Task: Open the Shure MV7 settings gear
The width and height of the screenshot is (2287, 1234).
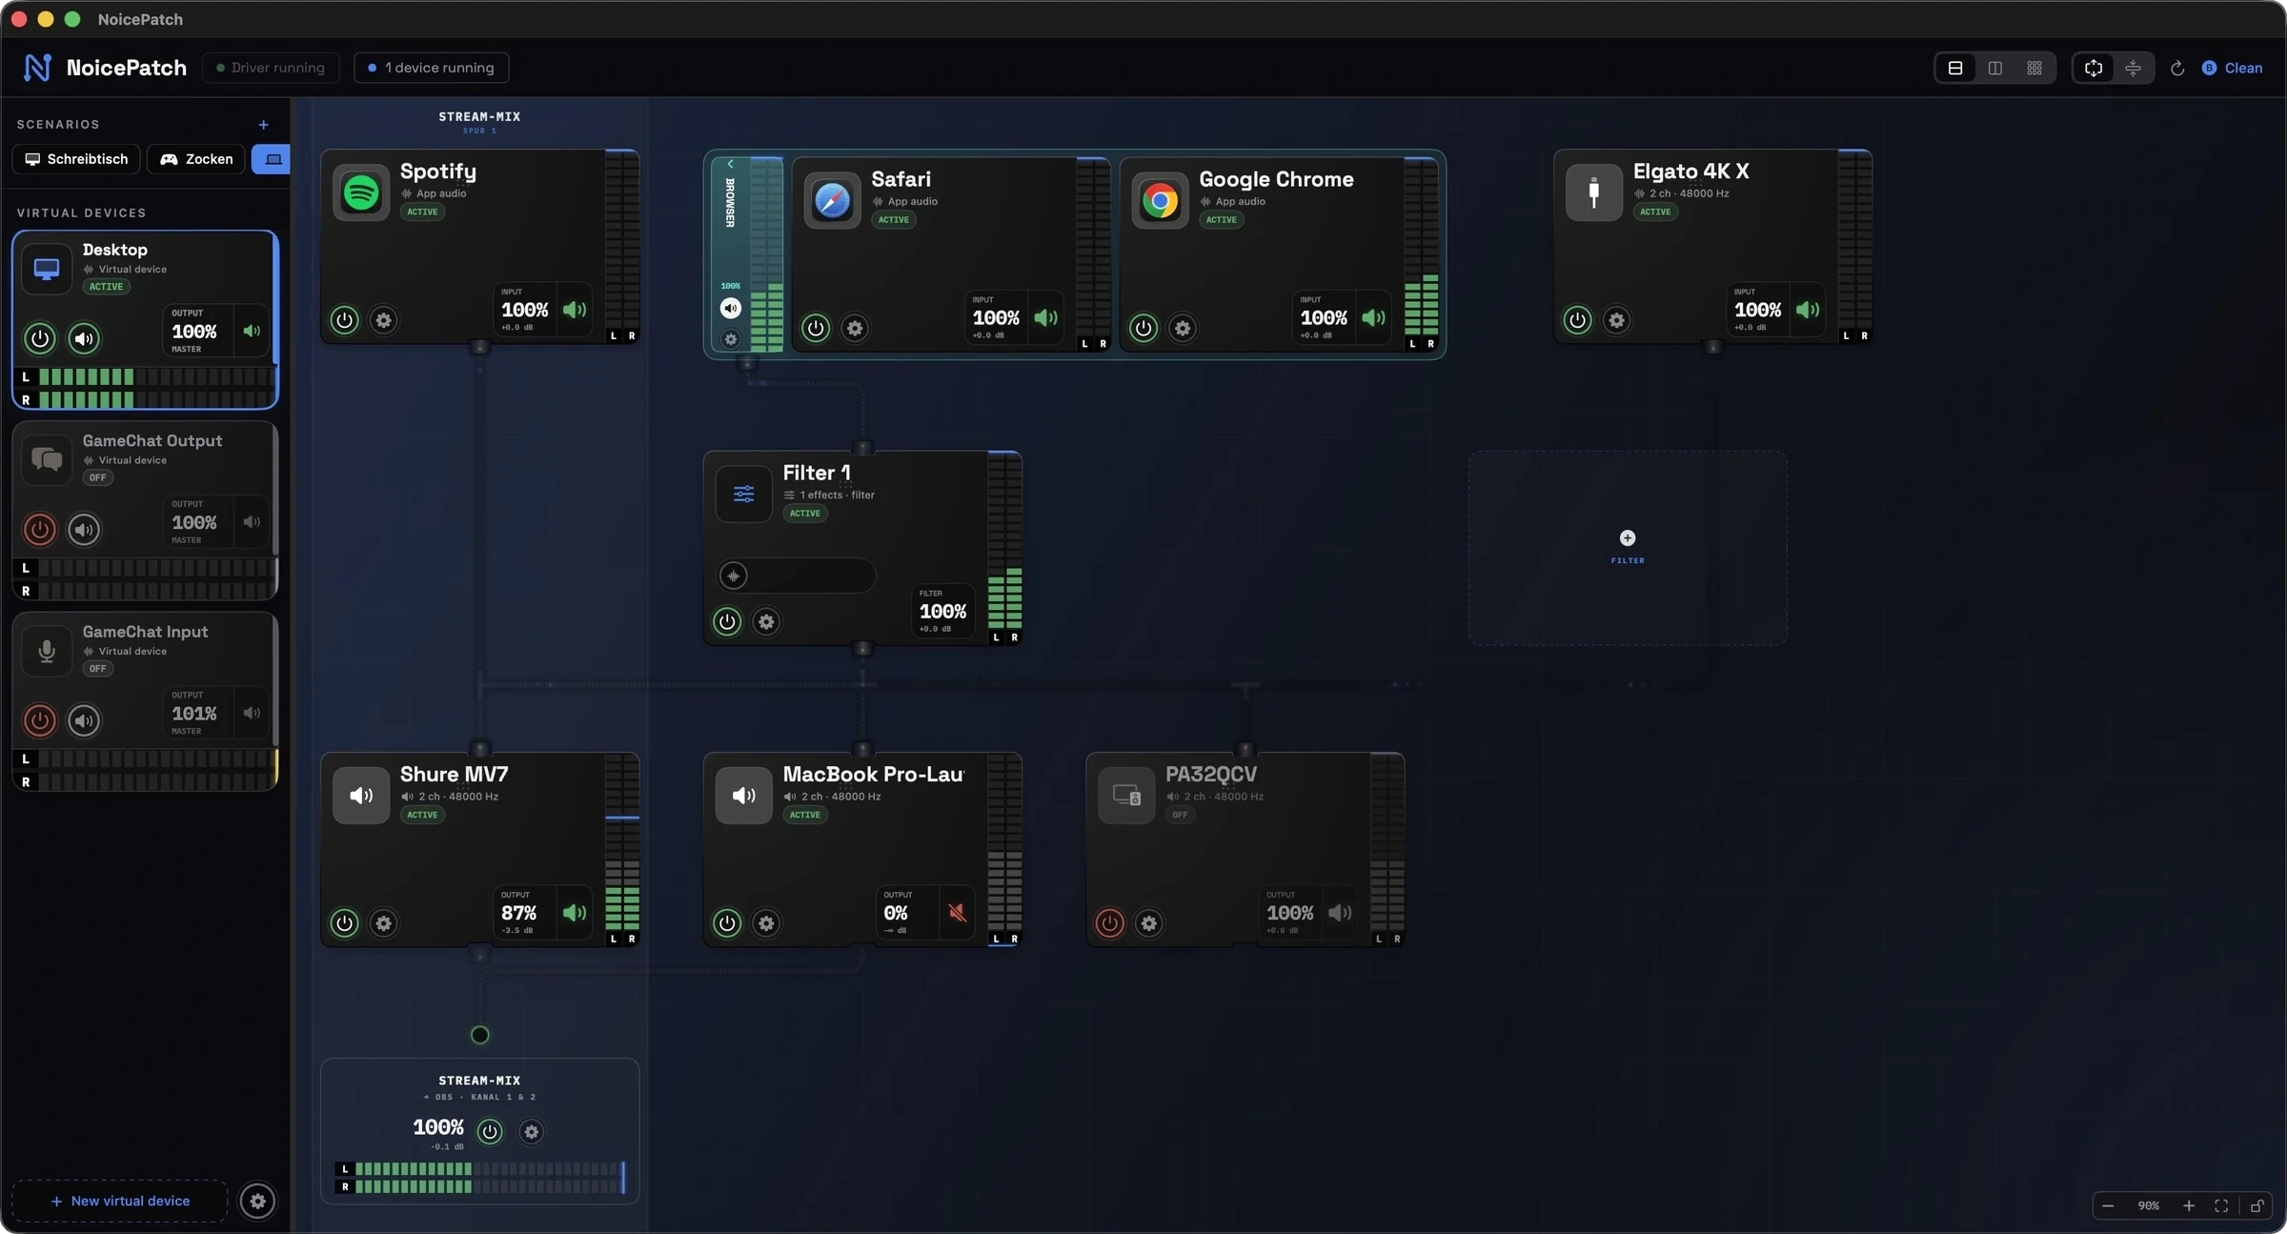Action: (x=384, y=923)
